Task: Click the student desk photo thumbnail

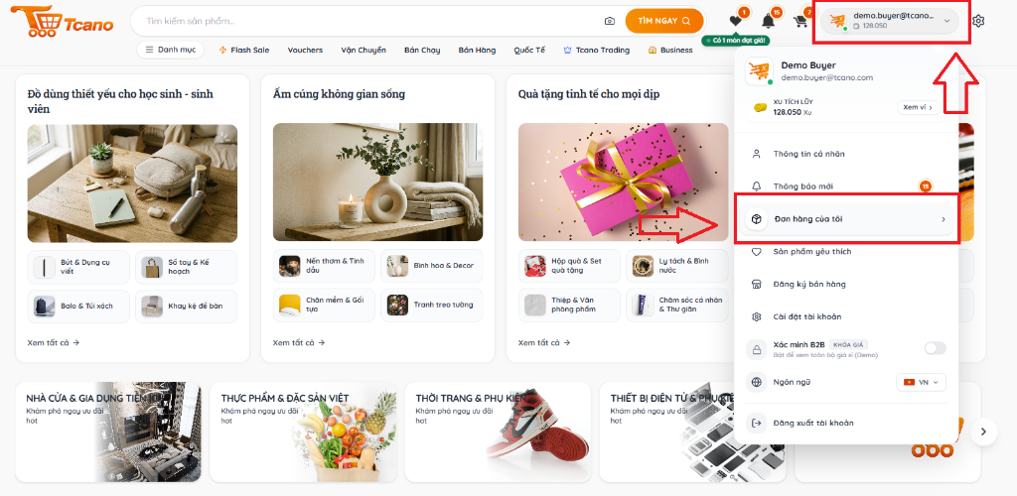Action: pyautogui.click(x=132, y=184)
